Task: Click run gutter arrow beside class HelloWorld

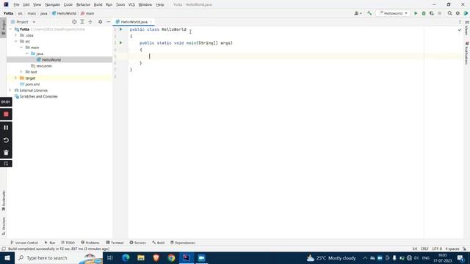Action: (x=120, y=29)
